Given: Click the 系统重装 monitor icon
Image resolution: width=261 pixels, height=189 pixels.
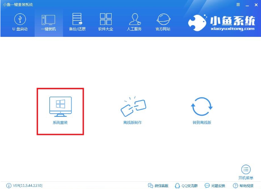Looking at the screenshot, I should click(60, 106).
